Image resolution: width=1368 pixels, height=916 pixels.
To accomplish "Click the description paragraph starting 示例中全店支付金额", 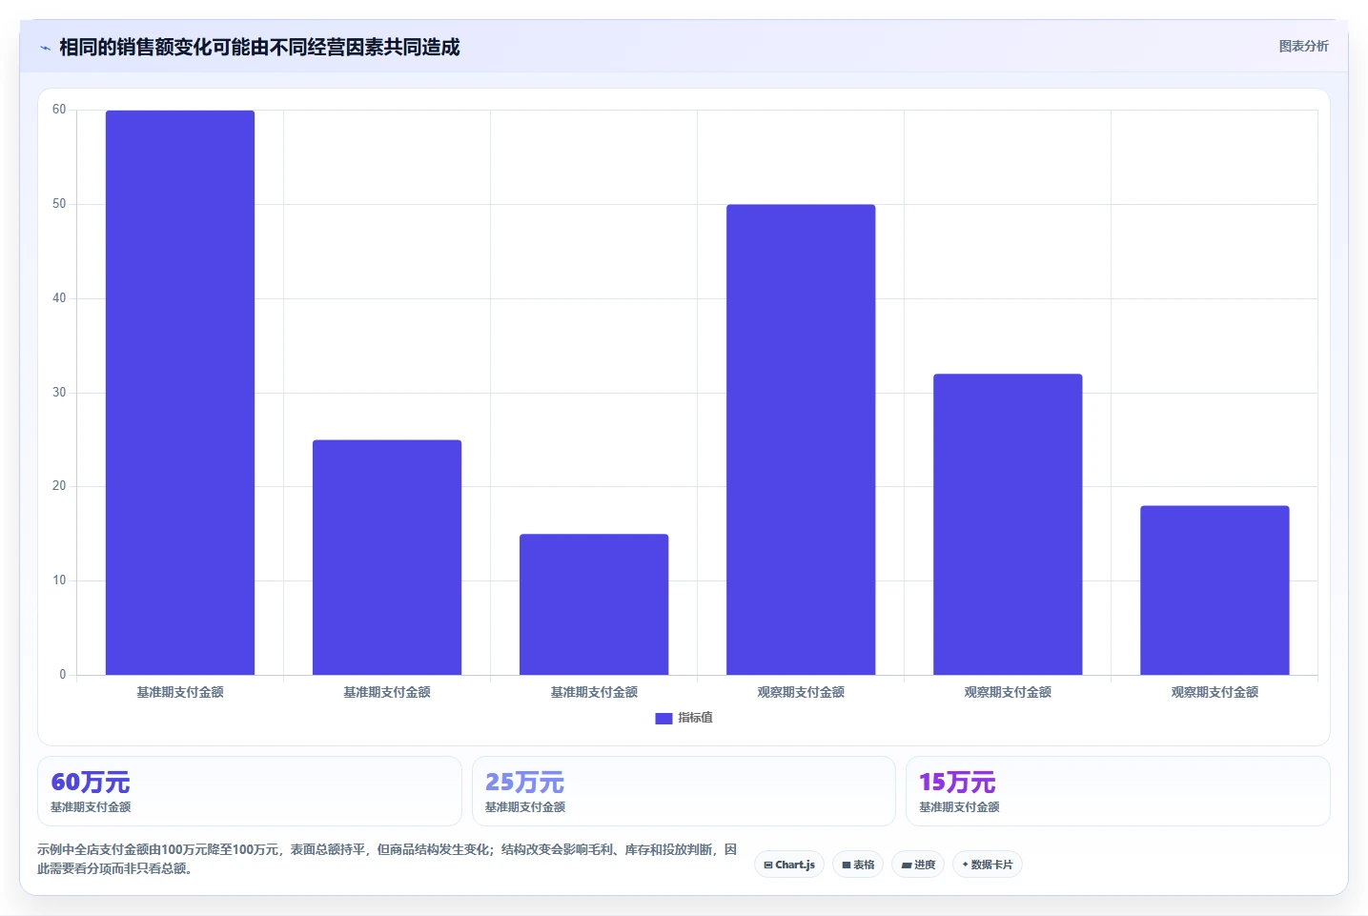I will click(387, 859).
